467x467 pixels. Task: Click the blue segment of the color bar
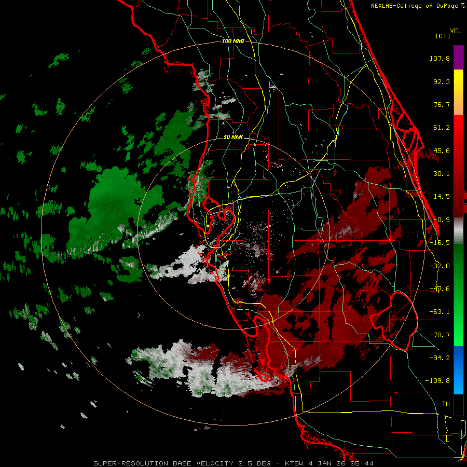(458, 370)
